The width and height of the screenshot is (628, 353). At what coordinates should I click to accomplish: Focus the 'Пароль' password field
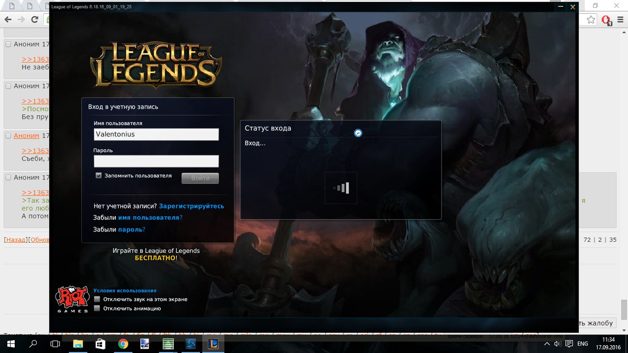[x=156, y=161]
